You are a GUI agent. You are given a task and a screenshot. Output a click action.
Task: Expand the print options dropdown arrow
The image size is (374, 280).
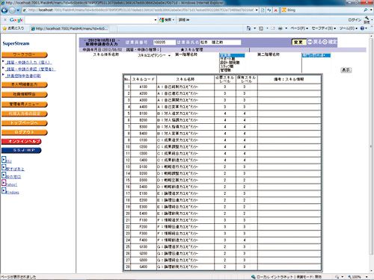(x=286, y=28)
